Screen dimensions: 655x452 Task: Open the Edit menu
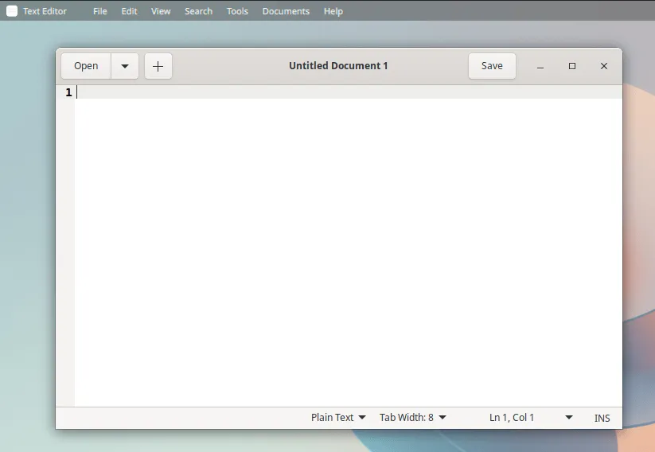(129, 11)
